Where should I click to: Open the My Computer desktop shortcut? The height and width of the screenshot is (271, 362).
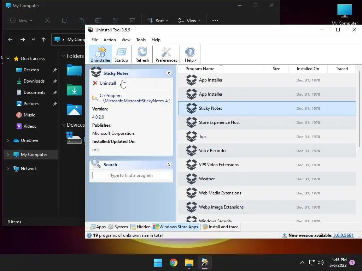pyautogui.click(x=344, y=14)
